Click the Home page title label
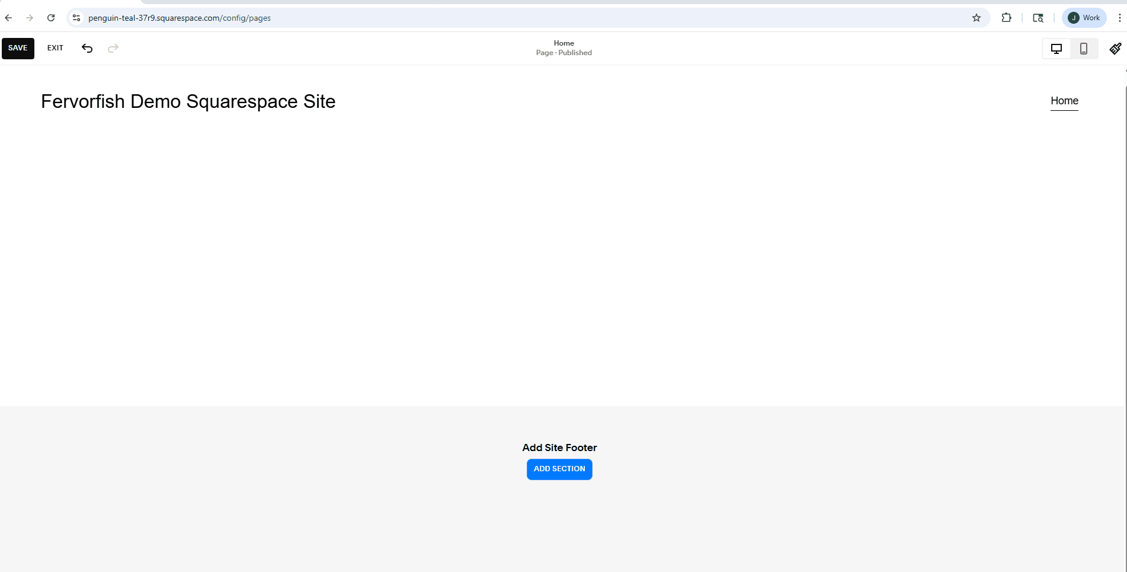Image resolution: width=1127 pixels, height=572 pixels. [564, 43]
